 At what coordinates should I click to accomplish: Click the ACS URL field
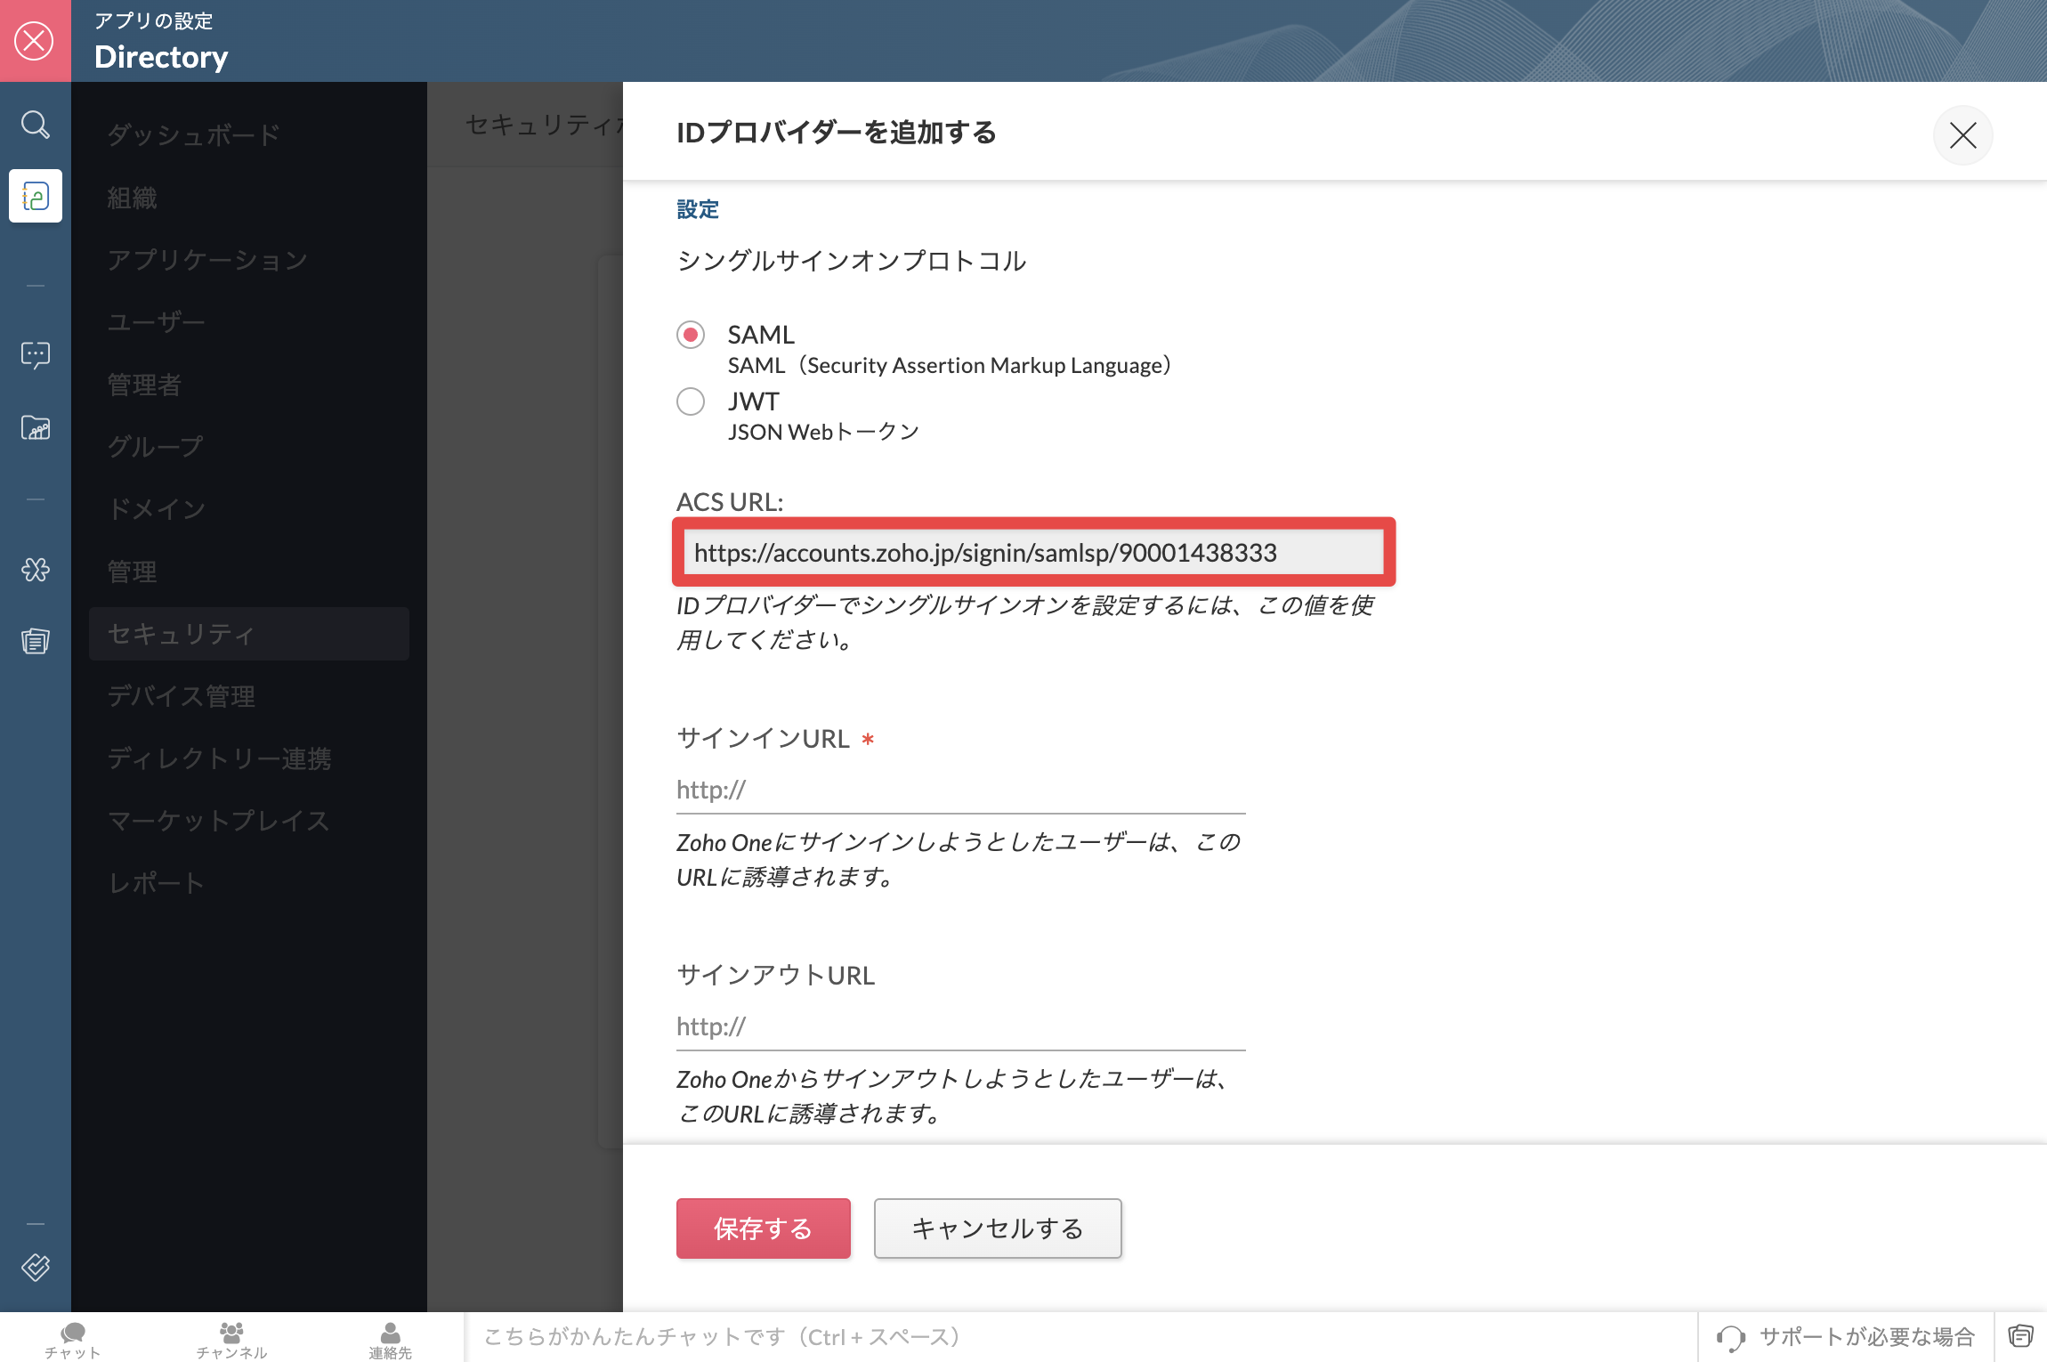(1033, 553)
